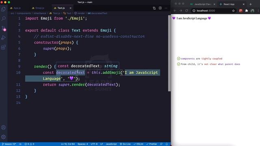
Task: Click the lesson-12 git branch indicator
Action: 9,144
